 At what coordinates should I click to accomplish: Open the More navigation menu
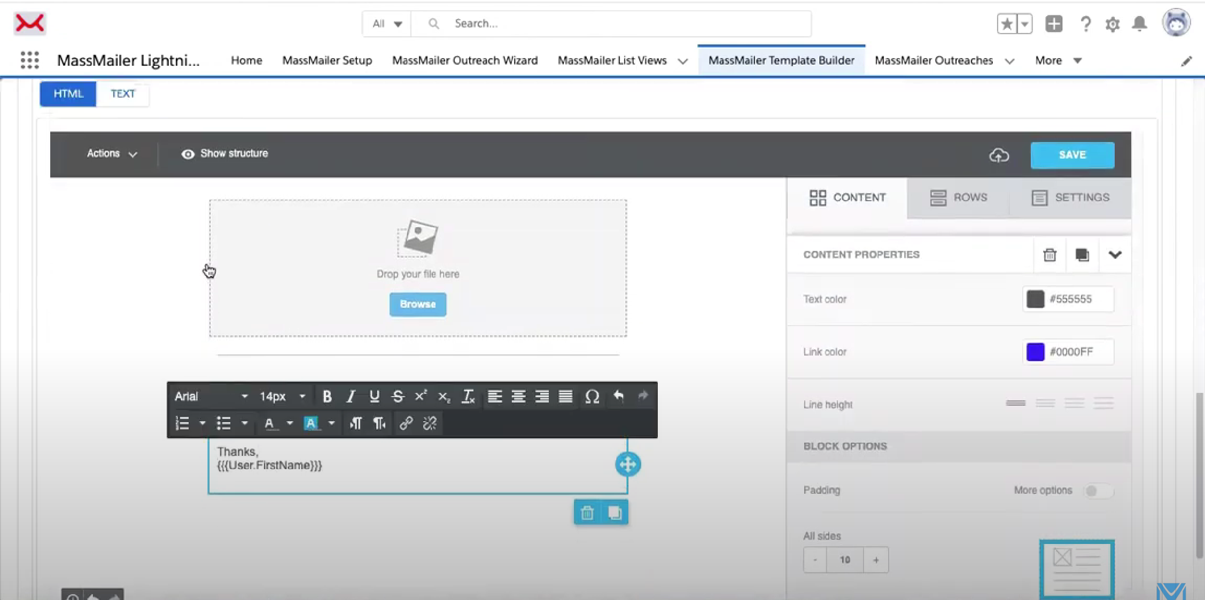click(1058, 60)
